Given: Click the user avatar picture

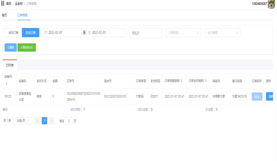Looking at the screenshot, I should click(271, 4).
